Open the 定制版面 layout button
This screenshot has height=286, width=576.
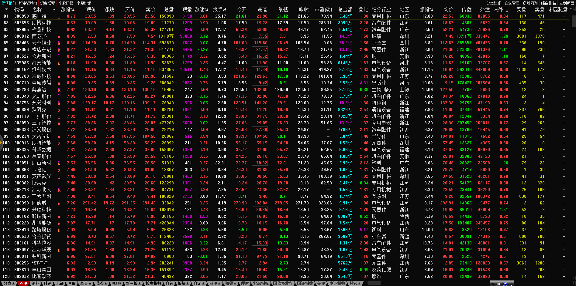(567, 3)
